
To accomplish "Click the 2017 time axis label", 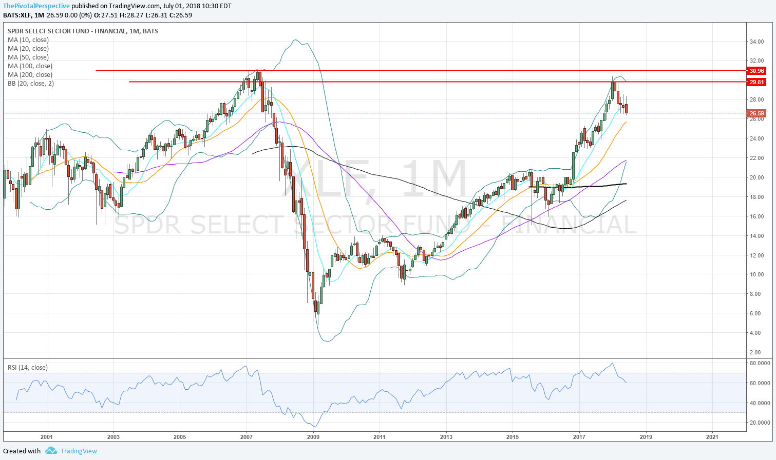I will pos(579,437).
